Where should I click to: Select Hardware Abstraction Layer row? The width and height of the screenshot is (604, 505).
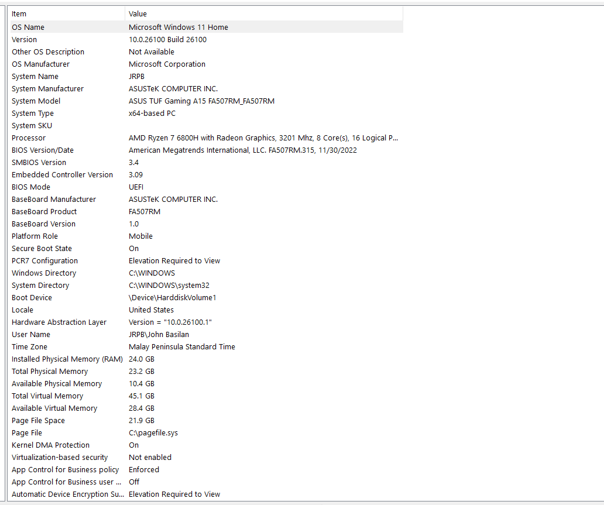click(205, 322)
